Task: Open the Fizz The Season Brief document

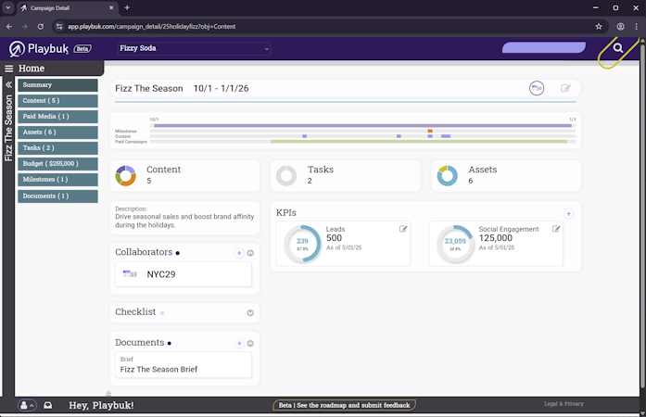Action: pos(184,365)
